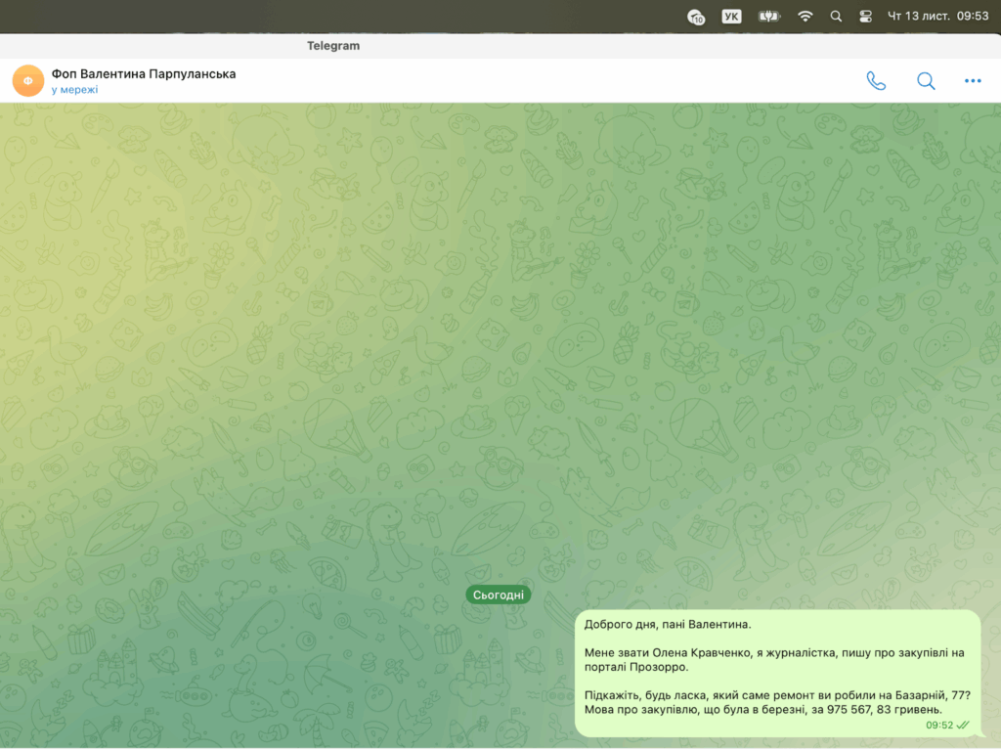
Task: Click the message timestamp 09:52
Action: point(938,725)
